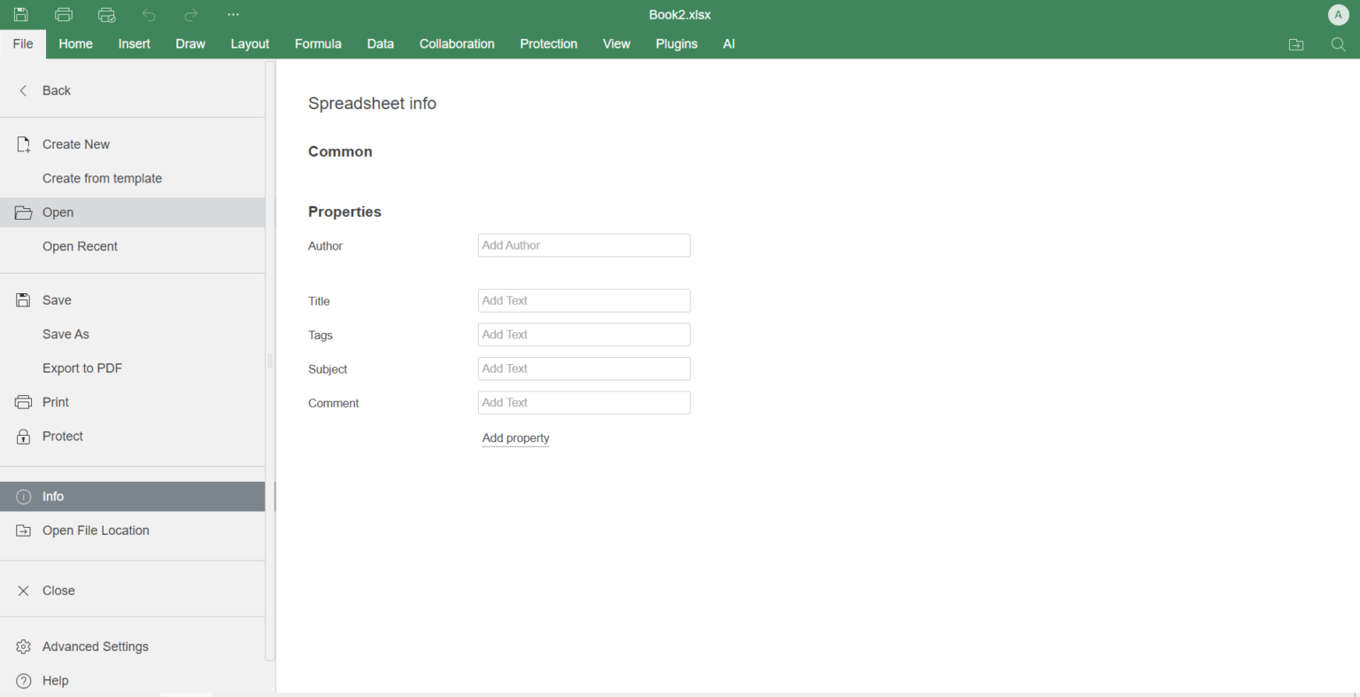Use the Quick Print icon

pos(106,14)
